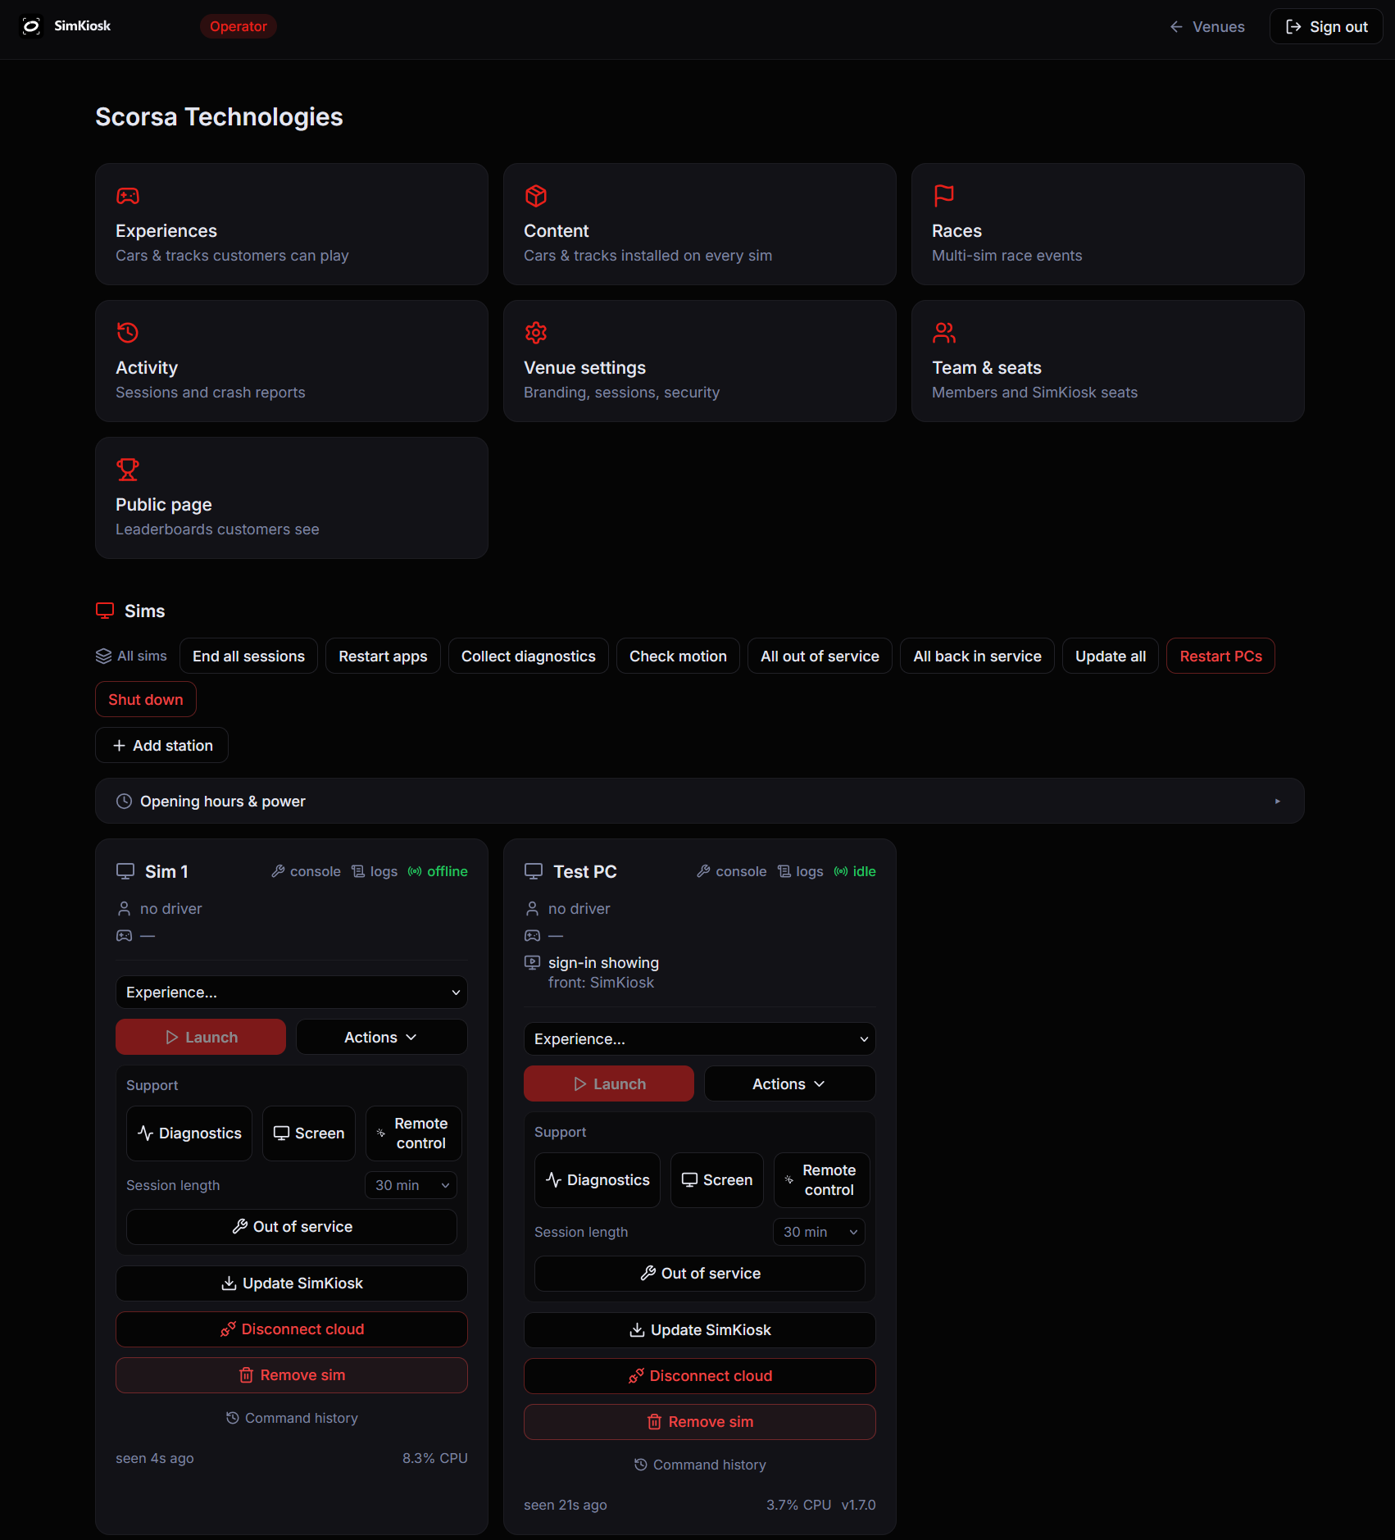This screenshot has height=1540, width=1395.
Task: Open the Venue settings card
Action: pyautogui.click(x=700, y=361)
